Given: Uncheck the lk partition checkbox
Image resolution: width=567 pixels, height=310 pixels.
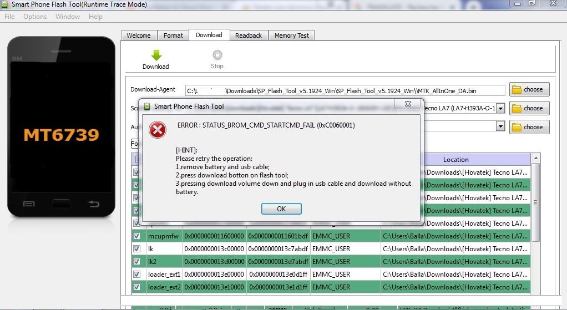Looking at the screenshot, I should point(136,248).
